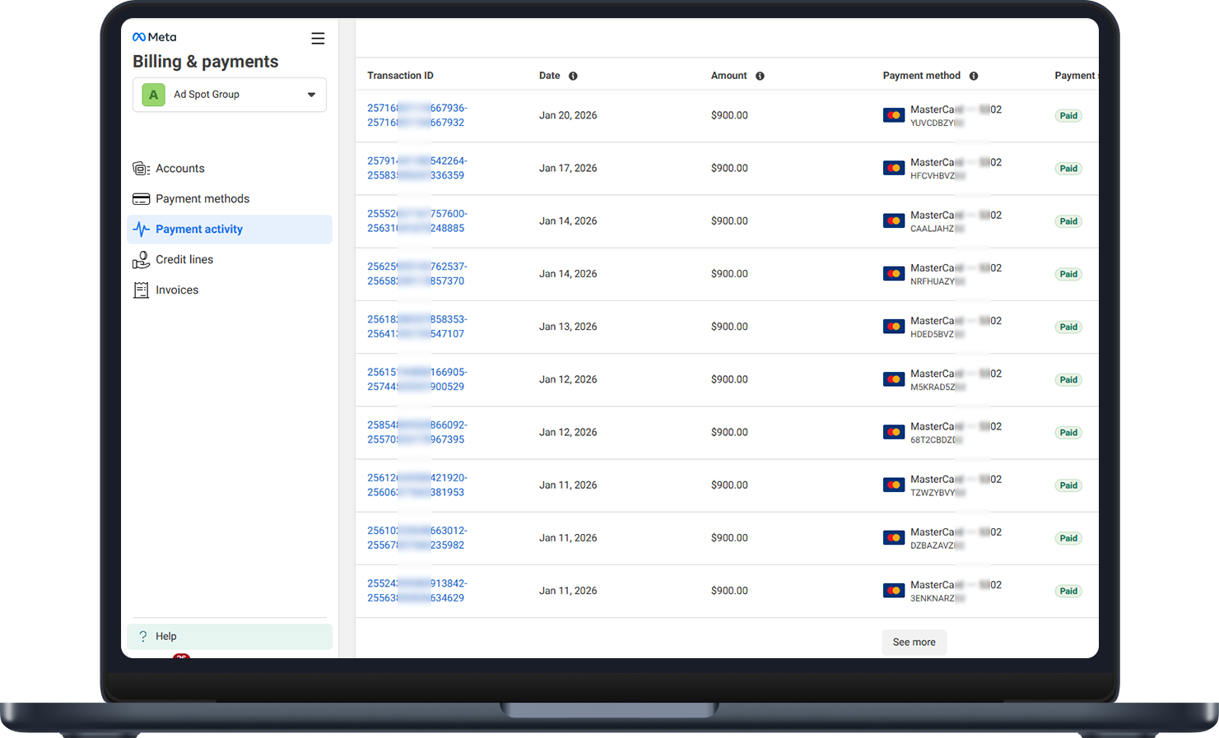Select Payment activity in the sidebar
The height and width of the screenshot is (738, 1219).
point(199,230)
